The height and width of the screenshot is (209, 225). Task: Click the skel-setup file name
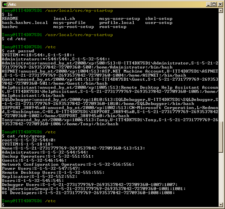tap(159, 19)
